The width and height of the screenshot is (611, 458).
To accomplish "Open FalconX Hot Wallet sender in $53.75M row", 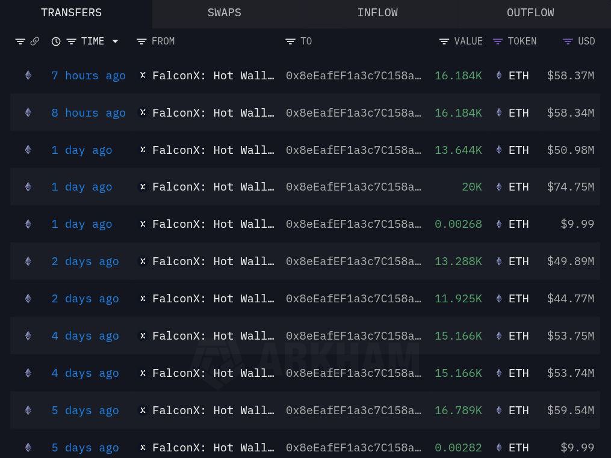I will 213,336.
